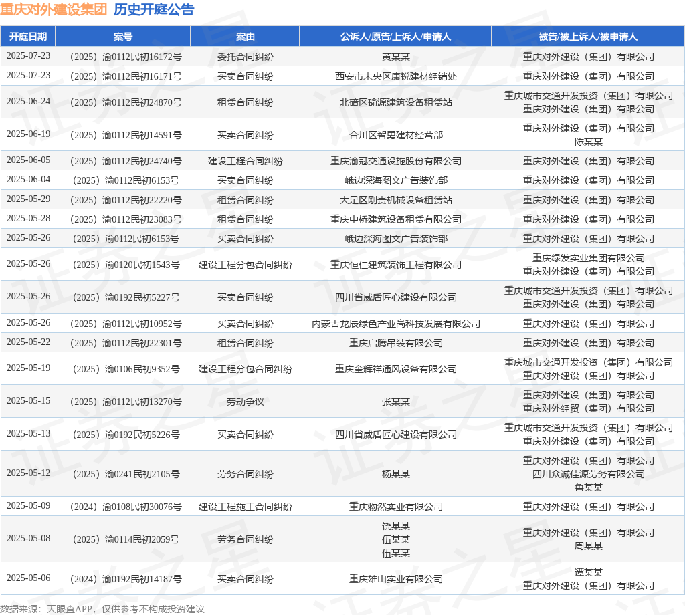Screen dimensions: 685x615
Task: Click plaintiff 北碚区瑜源建筑设备租赁站
Action: click(x=396, y=102)
